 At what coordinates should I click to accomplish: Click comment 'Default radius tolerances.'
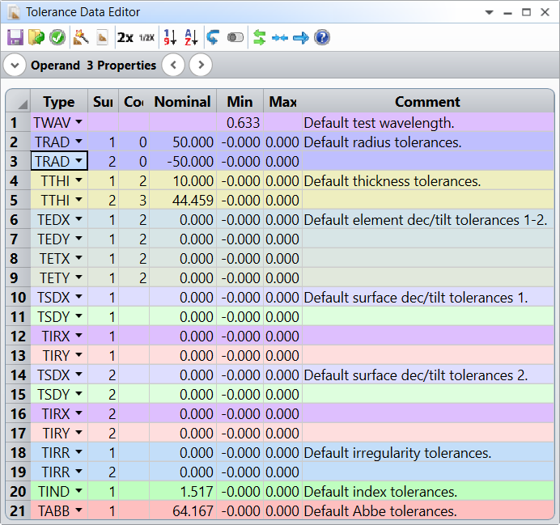click(x=383, y=142)
